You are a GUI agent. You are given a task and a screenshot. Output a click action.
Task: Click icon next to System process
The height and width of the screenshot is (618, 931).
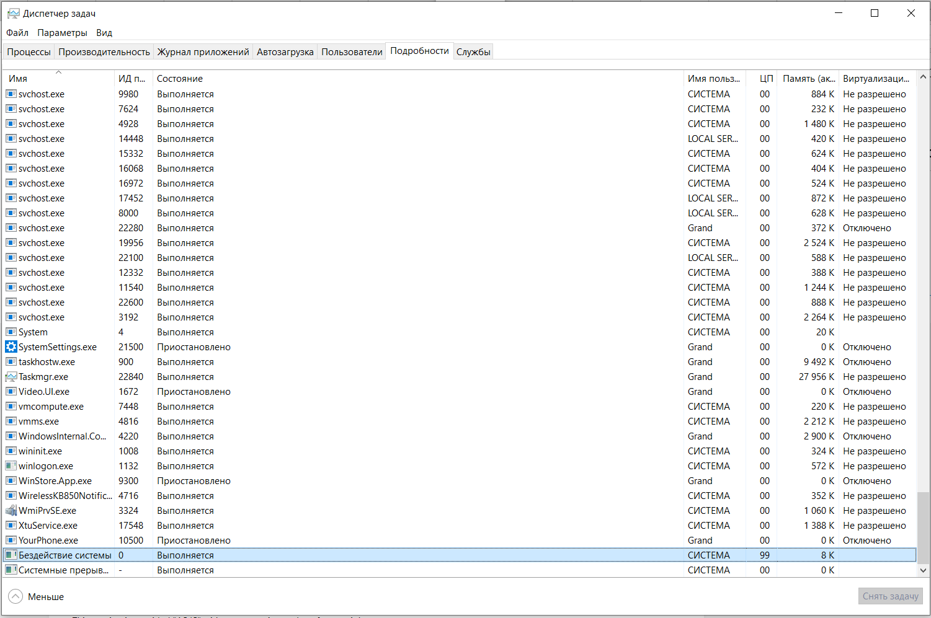tap(11, 332)
